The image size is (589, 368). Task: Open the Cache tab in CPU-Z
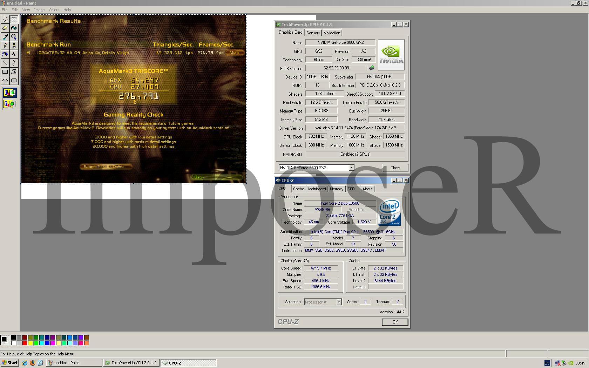tap(299, 189)
